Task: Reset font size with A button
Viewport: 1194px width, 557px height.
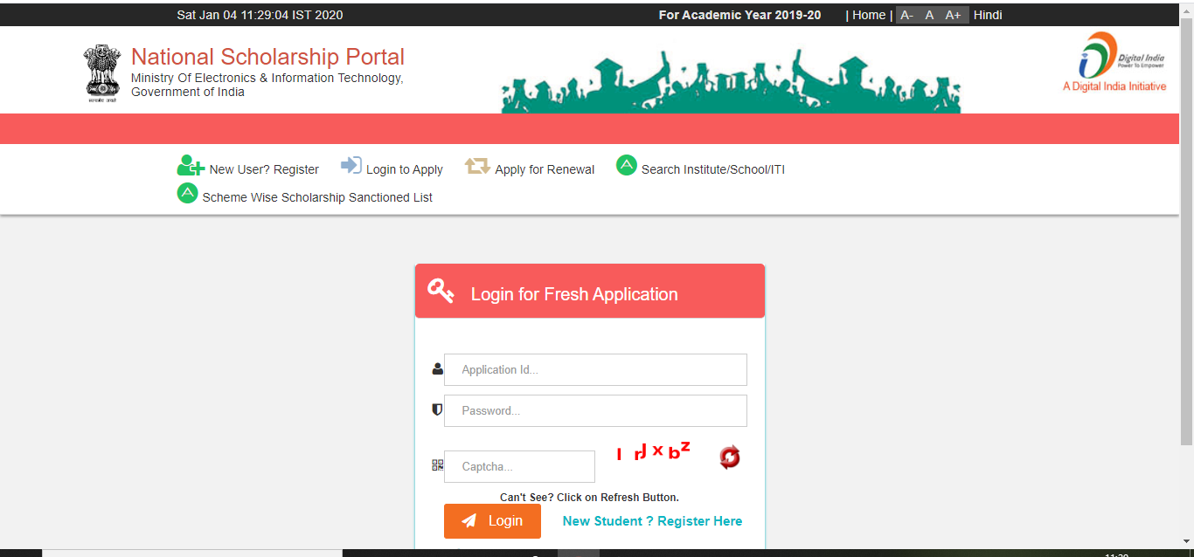Action: pos(930,15)
